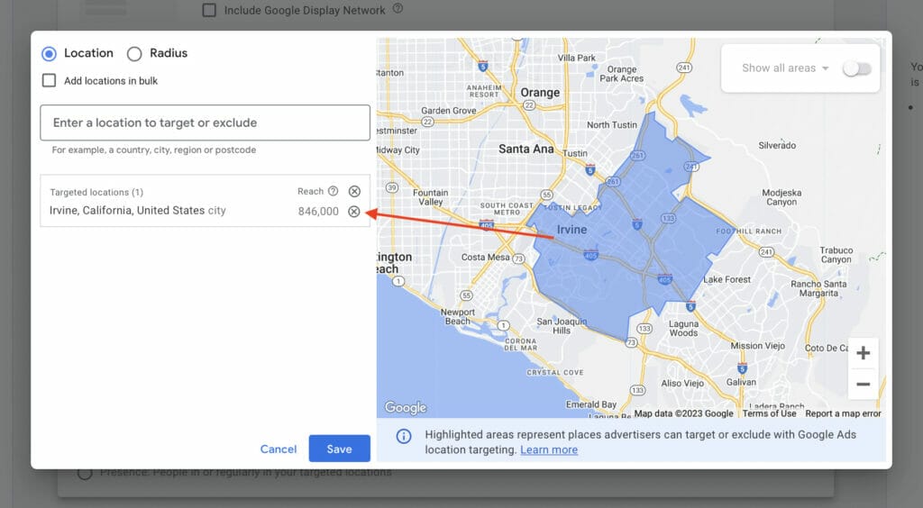
Task: Check the Add locations in bulk box
Action: (x=50, y=81)
